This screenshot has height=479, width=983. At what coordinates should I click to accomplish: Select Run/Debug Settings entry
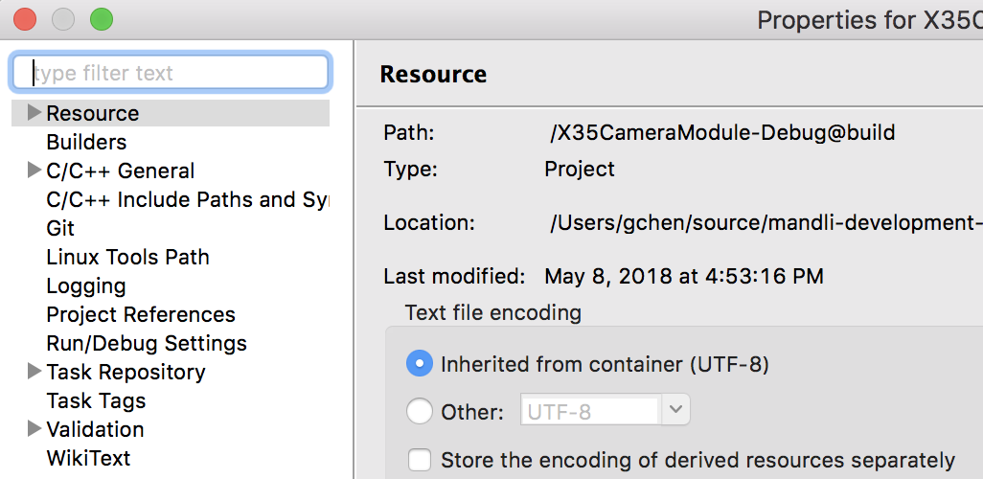(147, 343)
